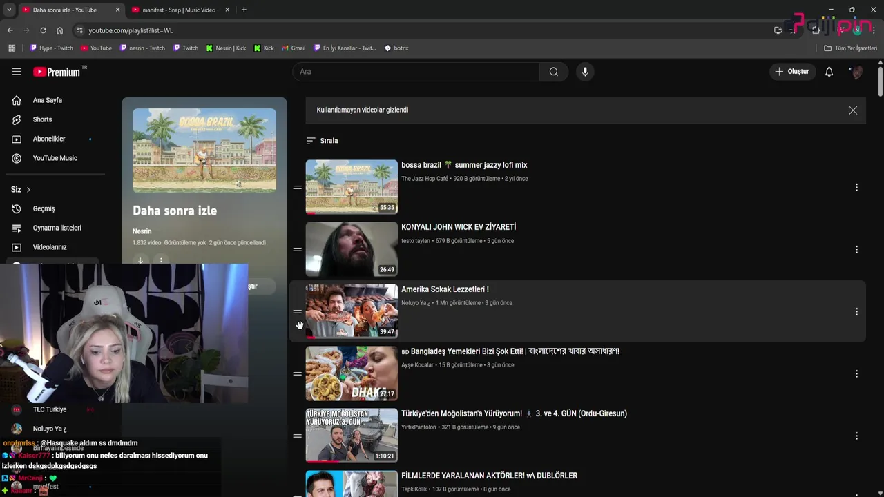Open options menu for Amerika Sokak Lezzetleri
The height and width of the screenshot is (497, 884).
pyautogui.click(x=856, y=311)
